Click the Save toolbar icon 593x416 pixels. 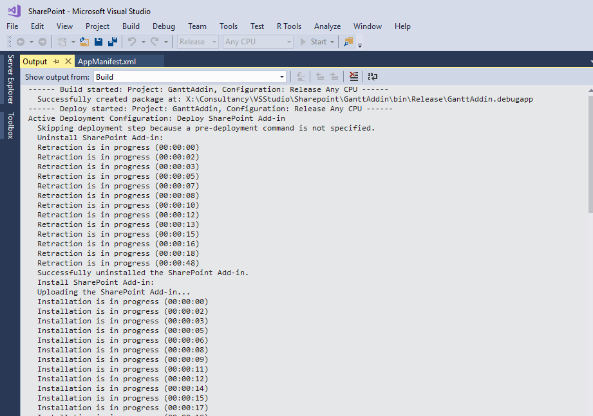coord(98,41)
